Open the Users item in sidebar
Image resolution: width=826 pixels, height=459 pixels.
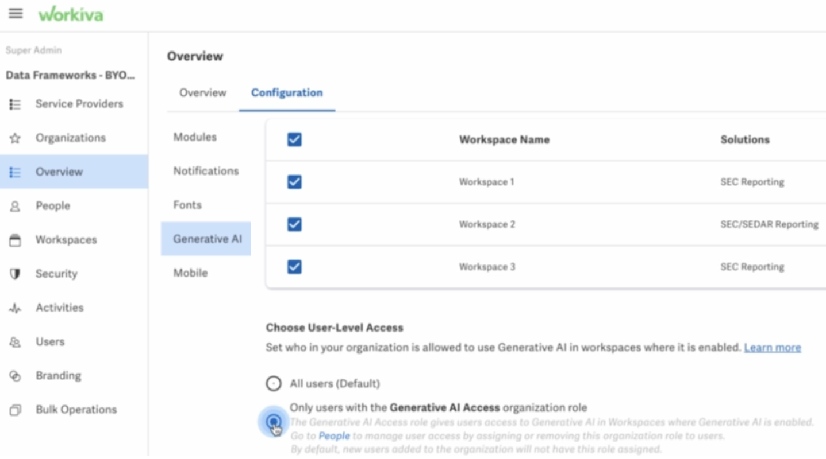[x=50, y=342]
